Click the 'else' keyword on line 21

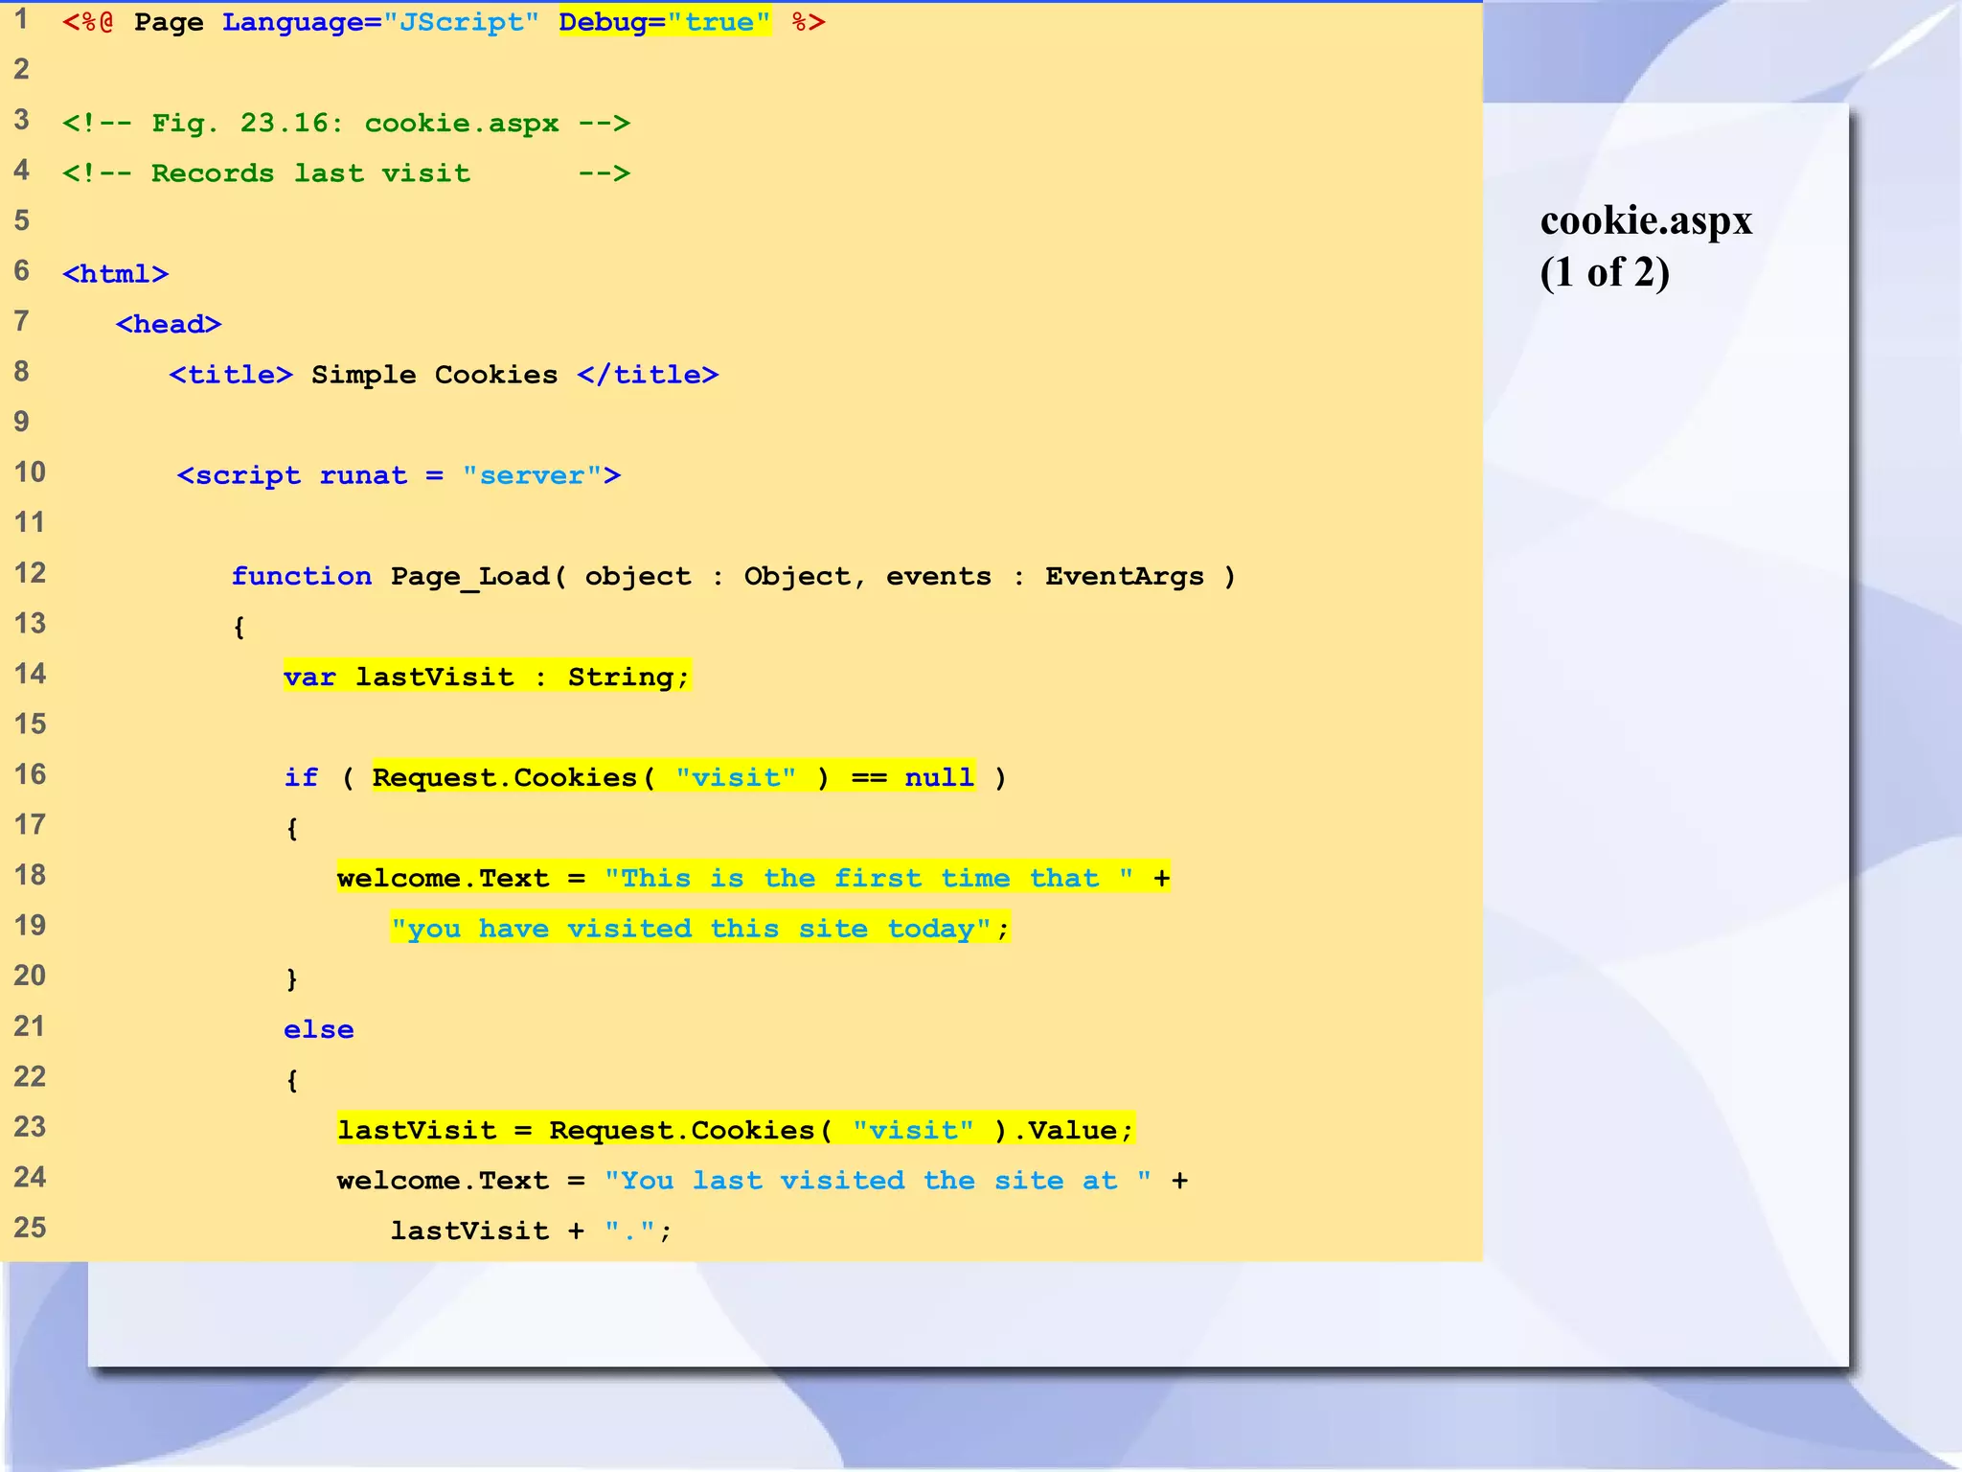319,1029
